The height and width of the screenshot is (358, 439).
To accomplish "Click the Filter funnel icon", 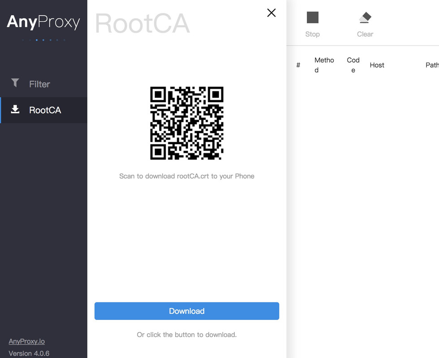I will (x=15, y=83).
